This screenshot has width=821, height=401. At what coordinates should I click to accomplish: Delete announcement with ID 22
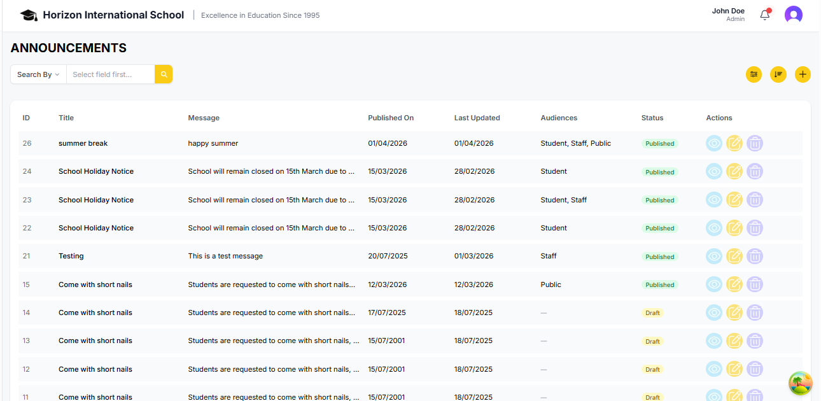755,228
